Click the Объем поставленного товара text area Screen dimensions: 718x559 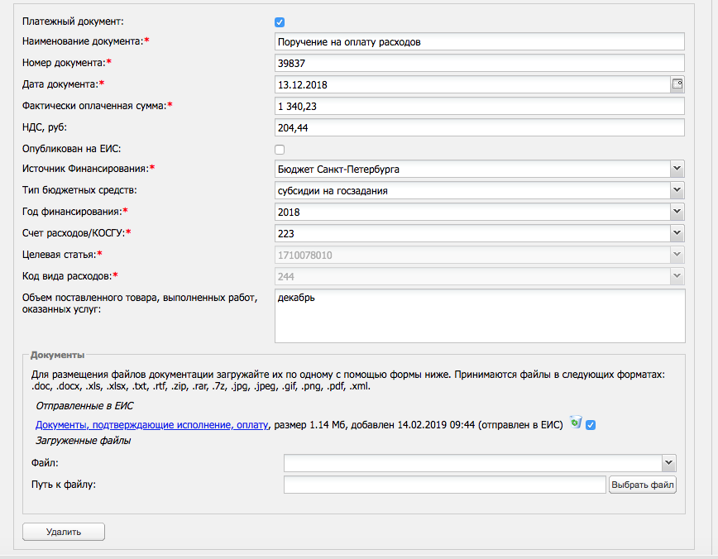(x=480, y=315)
